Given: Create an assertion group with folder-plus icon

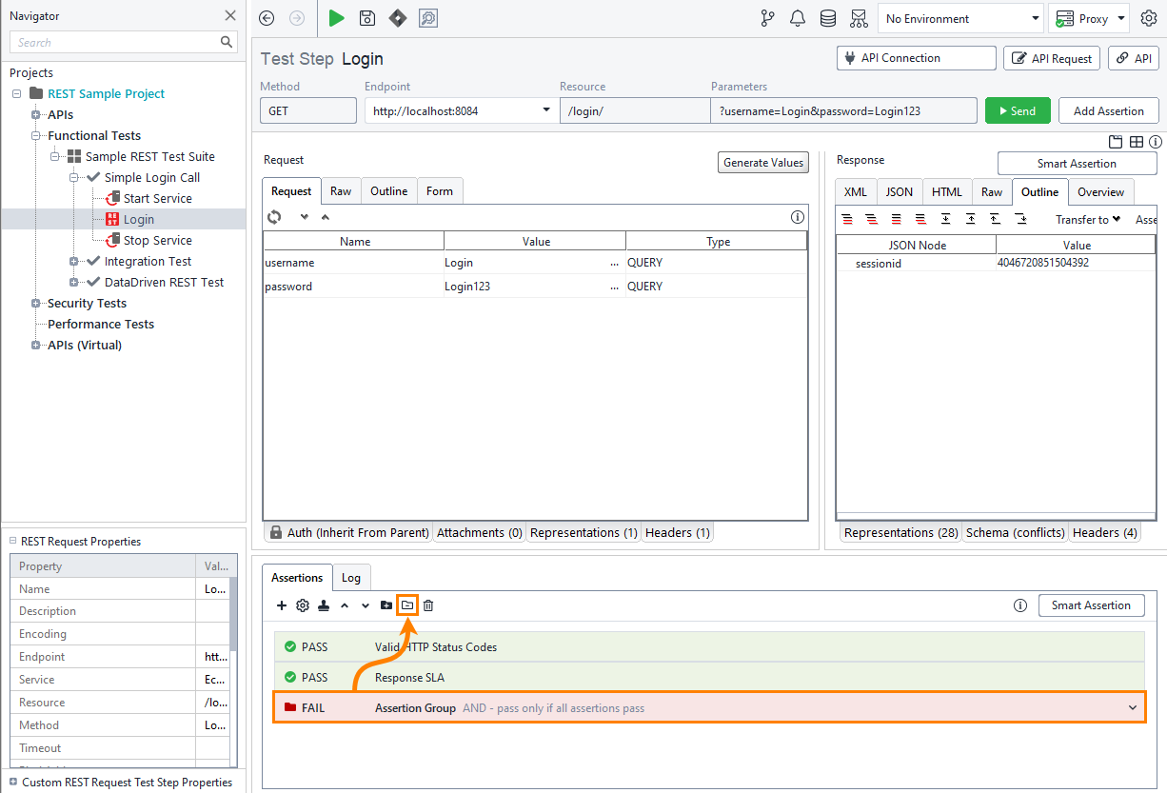Looking at the screenshot, I should pyautogui.click(x=386, y=605).
